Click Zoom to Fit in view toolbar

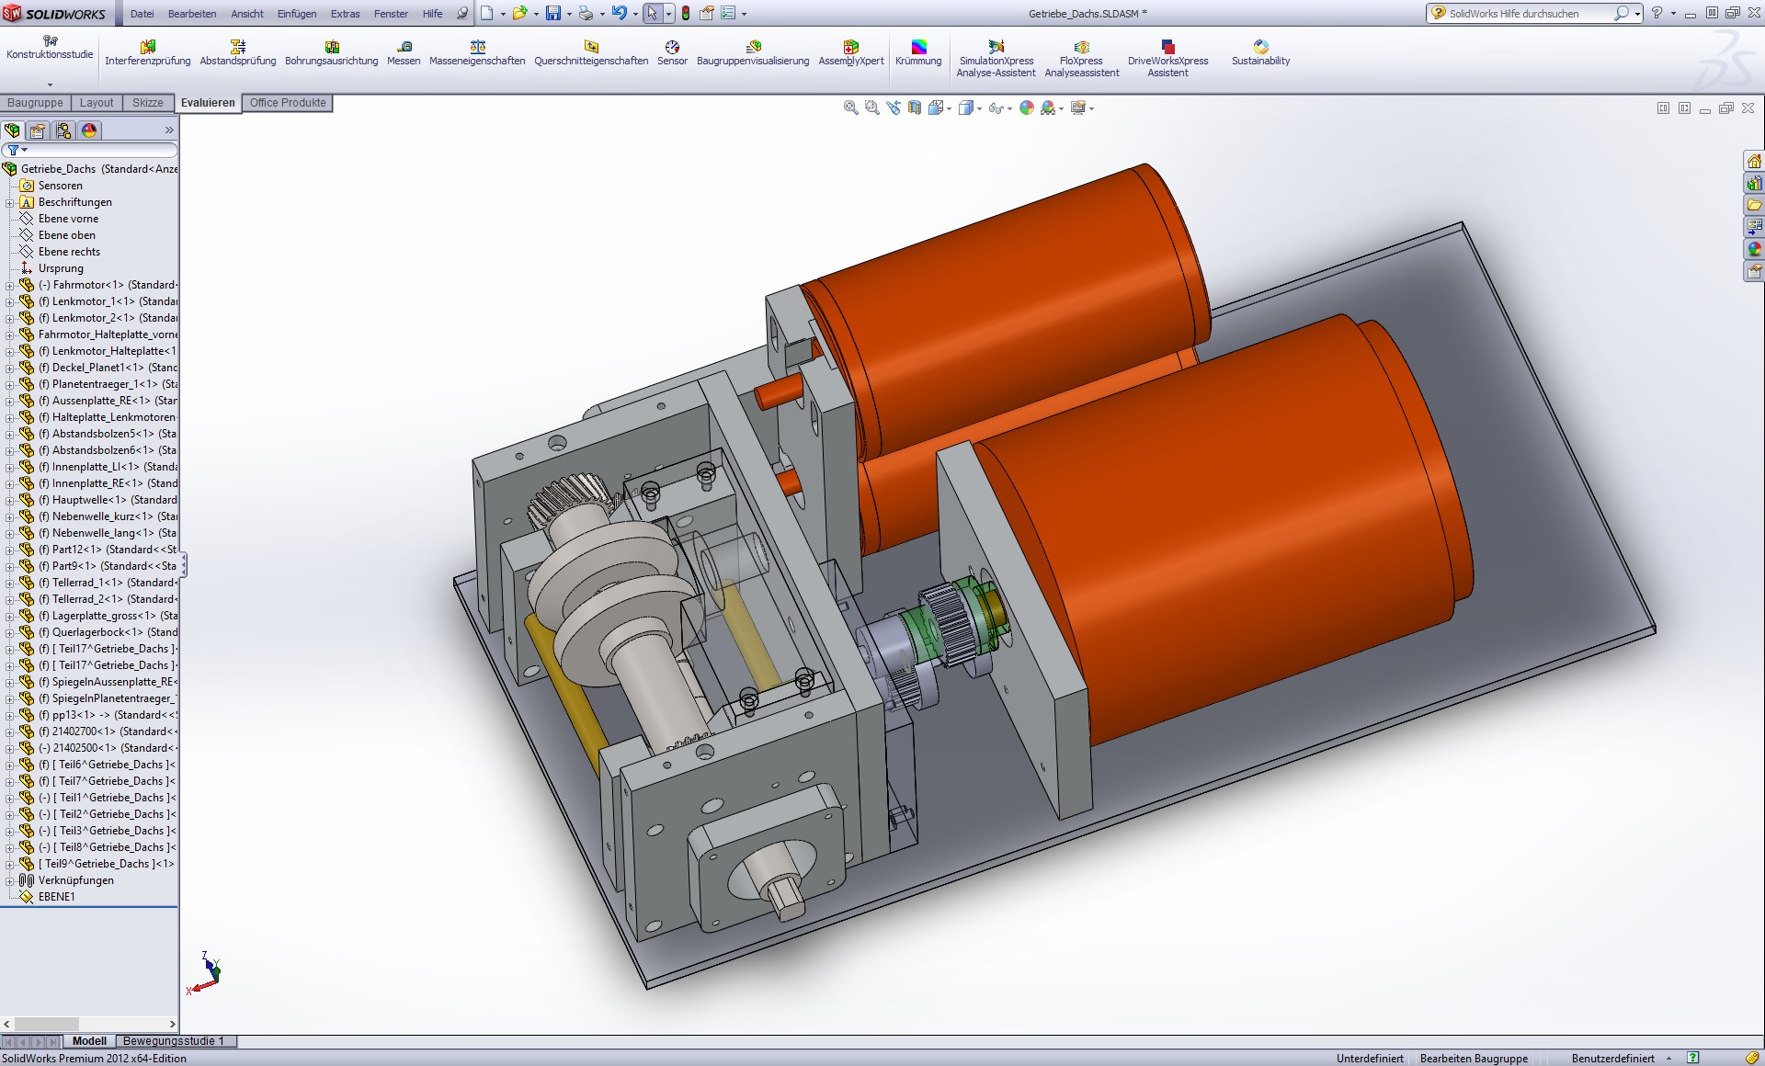click(x=851, y=108)
